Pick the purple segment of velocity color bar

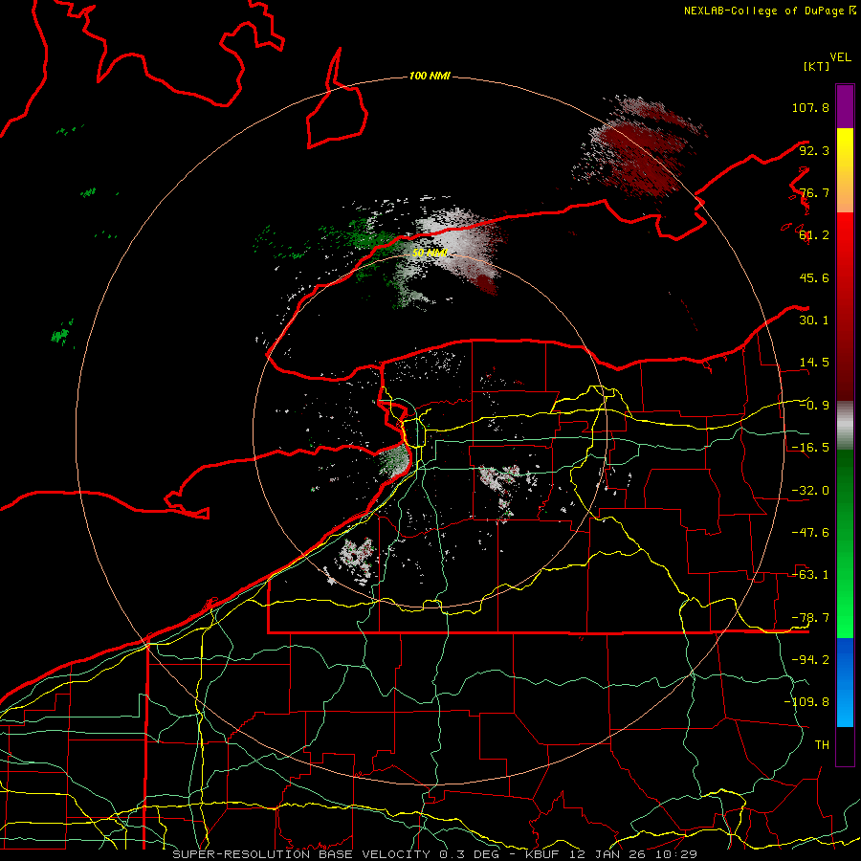pyautogui.click(x=845, y=106)
